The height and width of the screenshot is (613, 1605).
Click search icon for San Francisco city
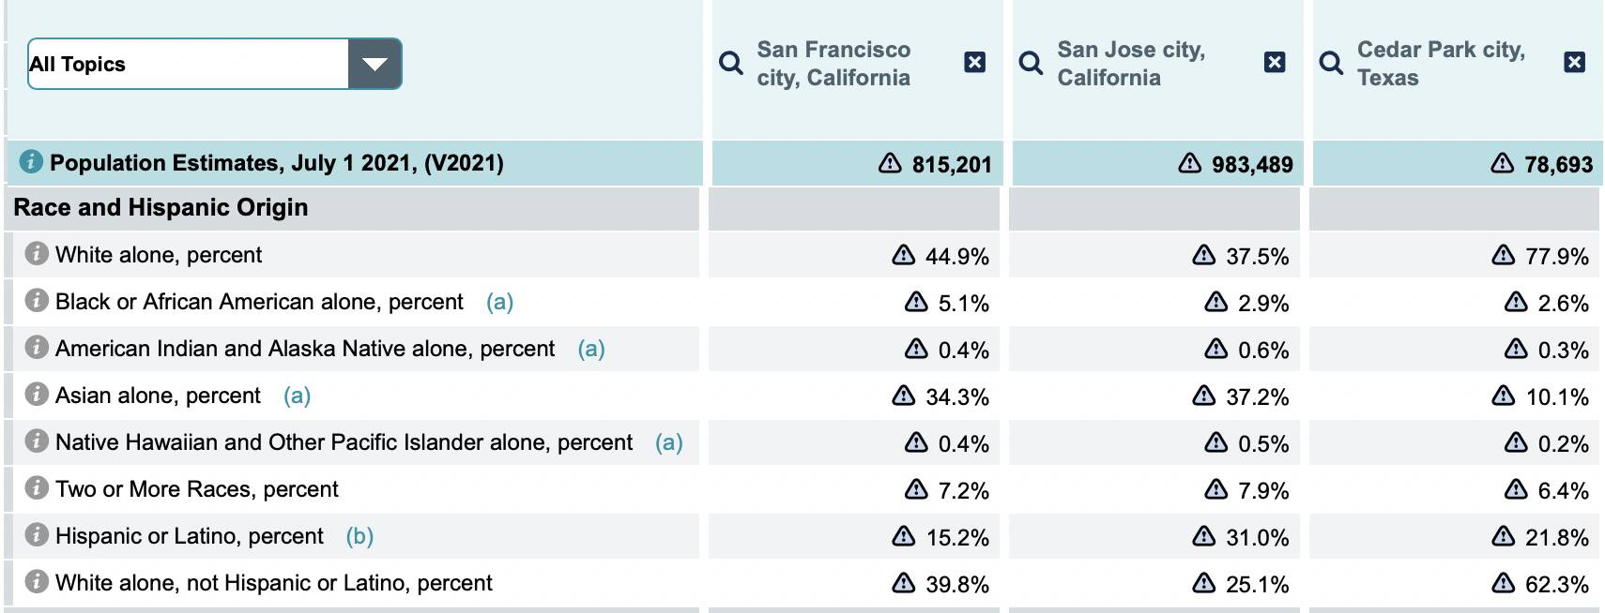731,63
